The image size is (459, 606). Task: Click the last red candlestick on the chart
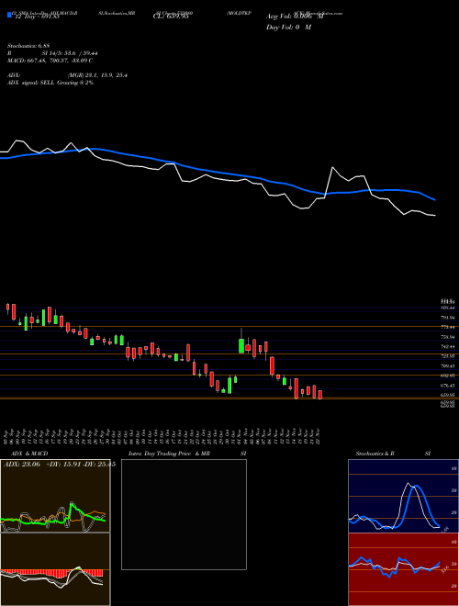click(319, 395)
